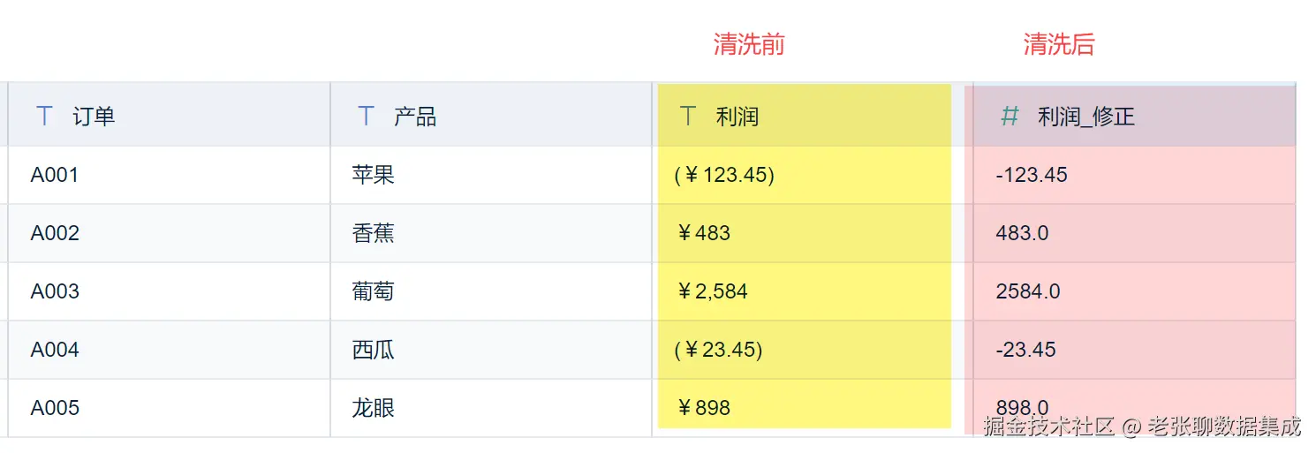Click cell A001 in the order column

pyautogui.click(x=55, y=175)
